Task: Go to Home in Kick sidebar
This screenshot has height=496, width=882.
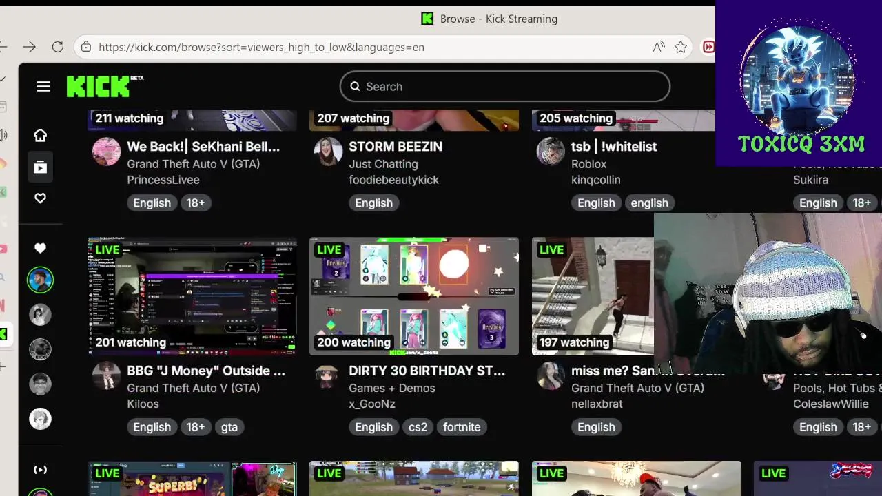Action: tap(41, 135)
